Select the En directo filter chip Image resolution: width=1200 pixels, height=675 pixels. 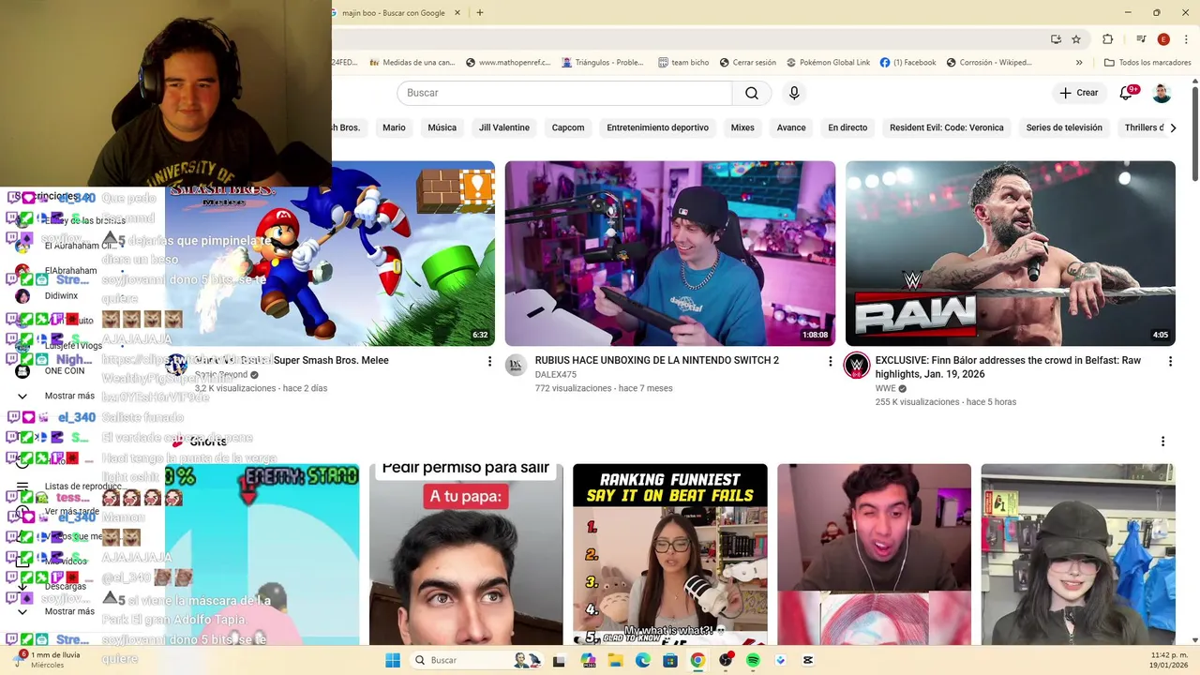pos(847,127)
